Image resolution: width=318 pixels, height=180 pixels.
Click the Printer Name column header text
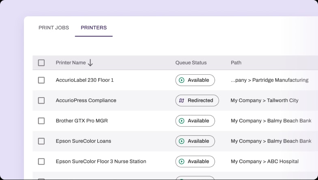71,63
